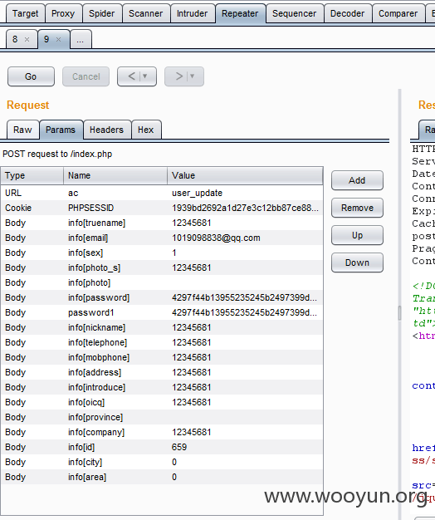
Task: Send the request with Go
Action: tap(31, 76)
